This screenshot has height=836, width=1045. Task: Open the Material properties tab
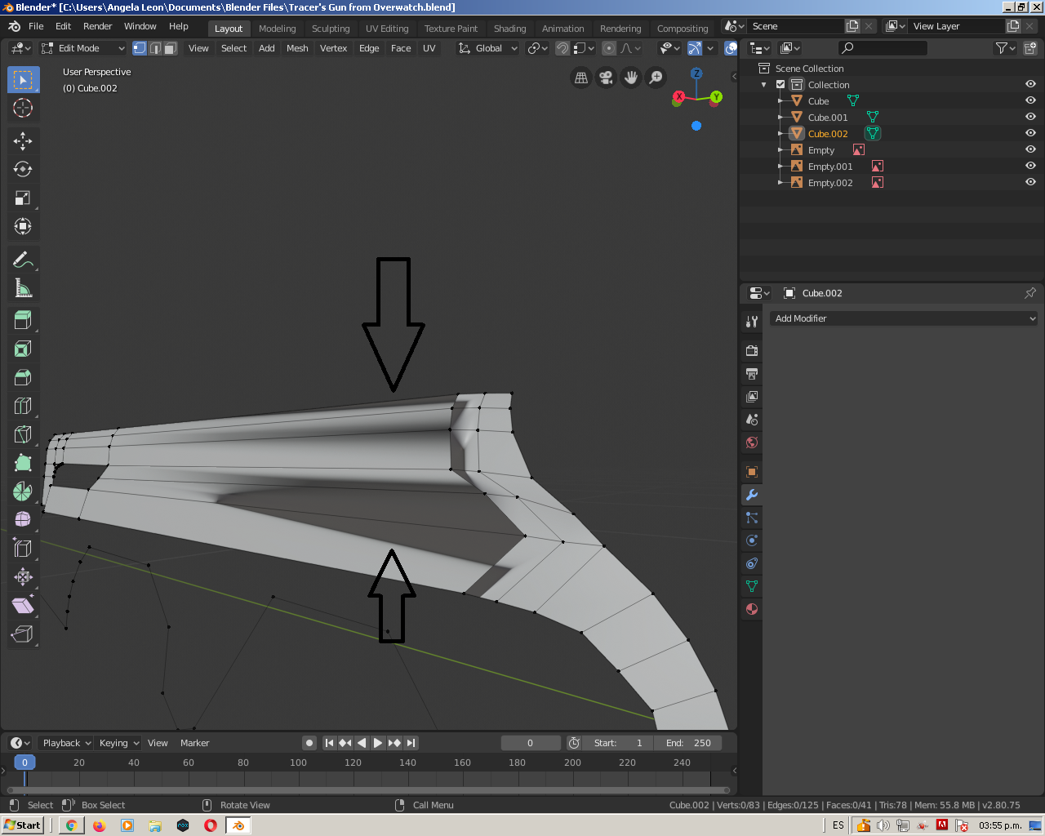click(752, 609)
